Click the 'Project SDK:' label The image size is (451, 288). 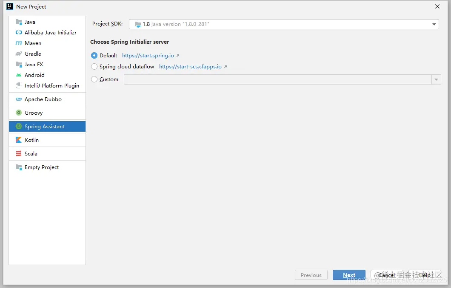pos(107,24)
